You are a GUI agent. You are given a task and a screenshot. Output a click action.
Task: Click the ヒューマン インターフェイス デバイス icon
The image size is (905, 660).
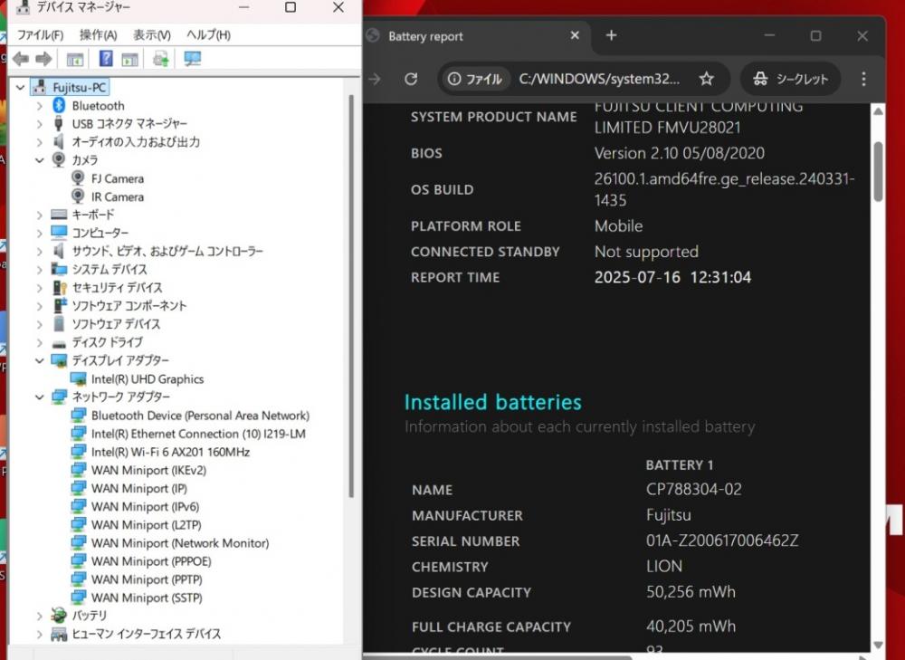59,634
